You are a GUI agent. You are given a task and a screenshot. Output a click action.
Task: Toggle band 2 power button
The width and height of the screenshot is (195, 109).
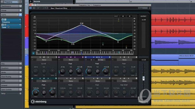pyautogui.click(x=59, y=57)
